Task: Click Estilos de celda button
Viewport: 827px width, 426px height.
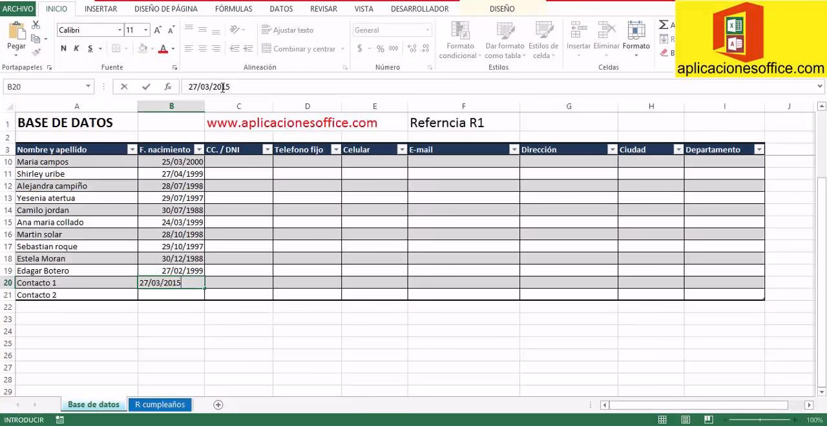Action: (543, 40)
